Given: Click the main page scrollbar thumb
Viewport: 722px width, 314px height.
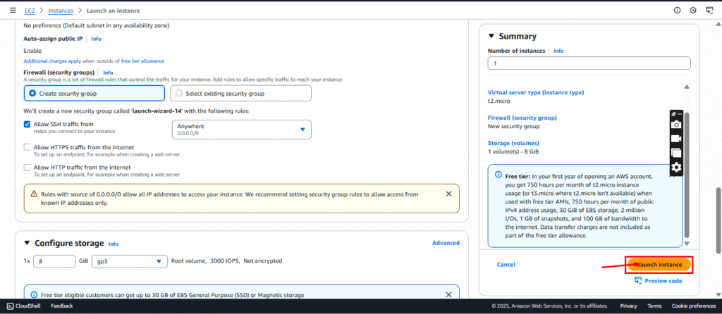Looking at the screenshot, I should 718,220.
